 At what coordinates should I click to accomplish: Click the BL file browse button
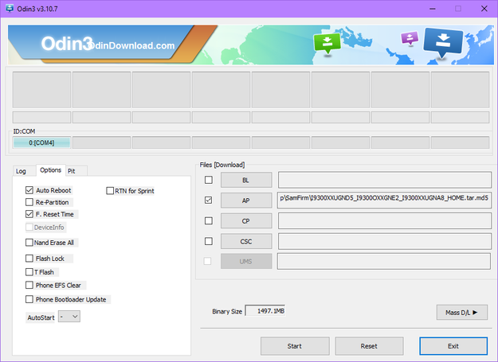pos(246,180)
